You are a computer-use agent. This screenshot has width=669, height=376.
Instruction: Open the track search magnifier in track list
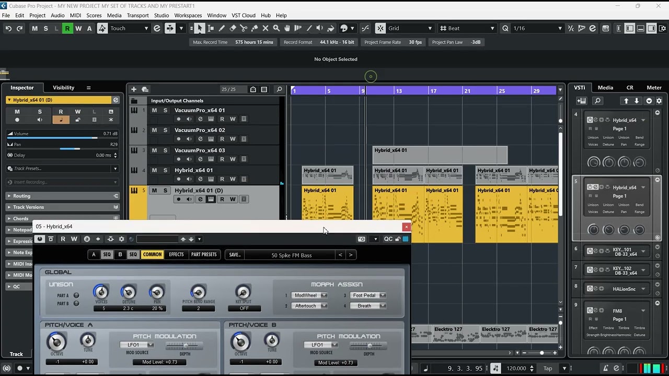279,89
